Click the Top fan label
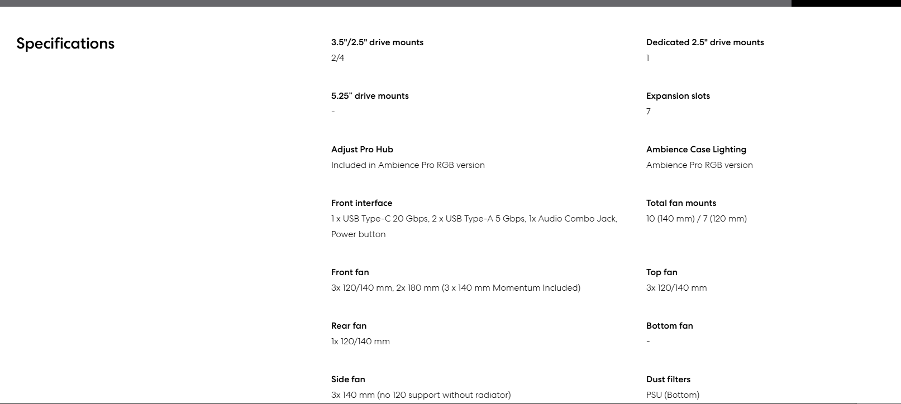Viewport: 901px width, 404px height. click(x=661, y=272)
